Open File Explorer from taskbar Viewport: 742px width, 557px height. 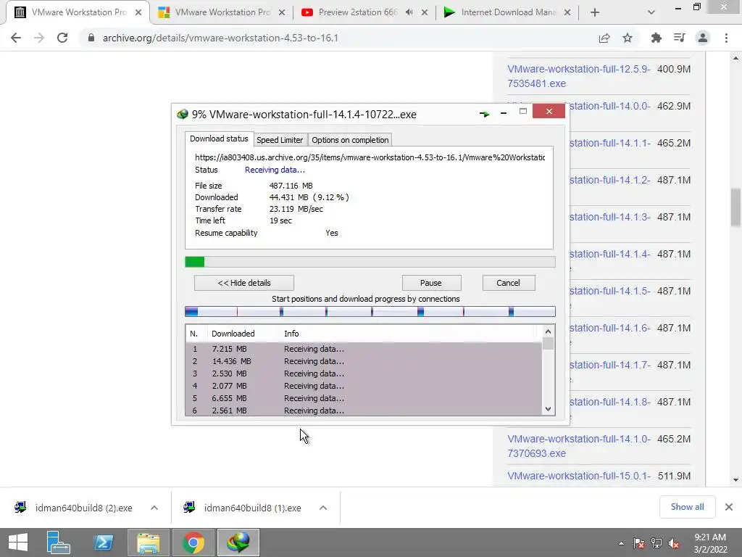148,542
